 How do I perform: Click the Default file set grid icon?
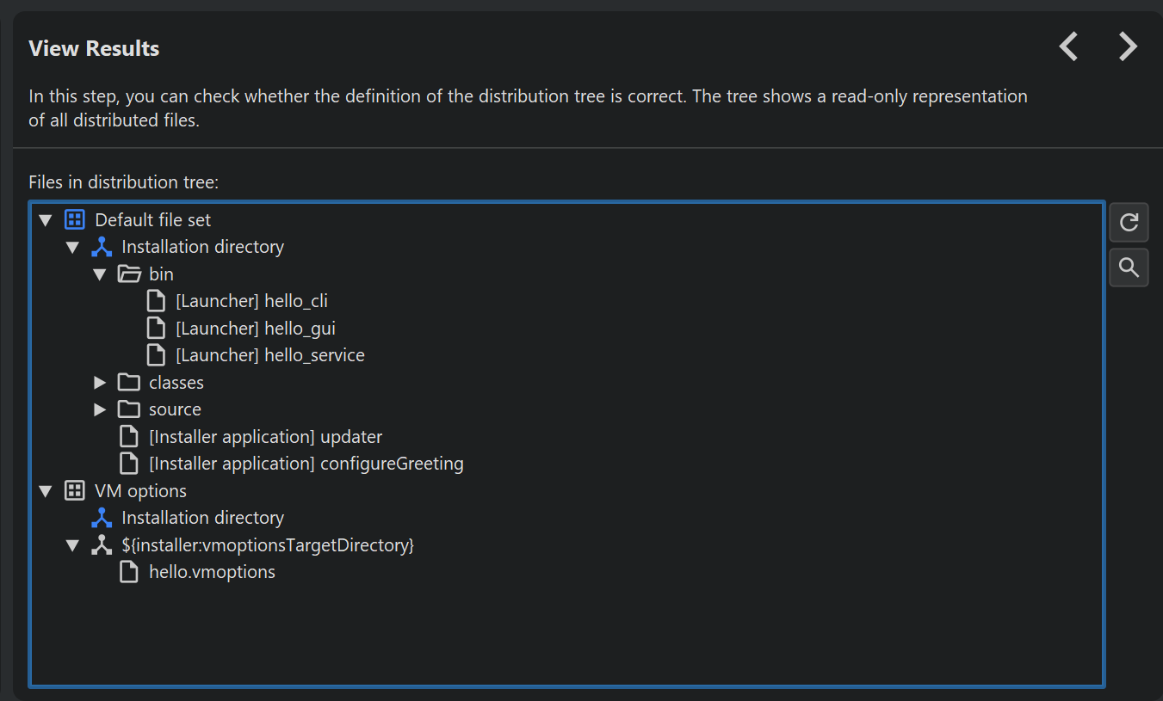click(75, 220)
